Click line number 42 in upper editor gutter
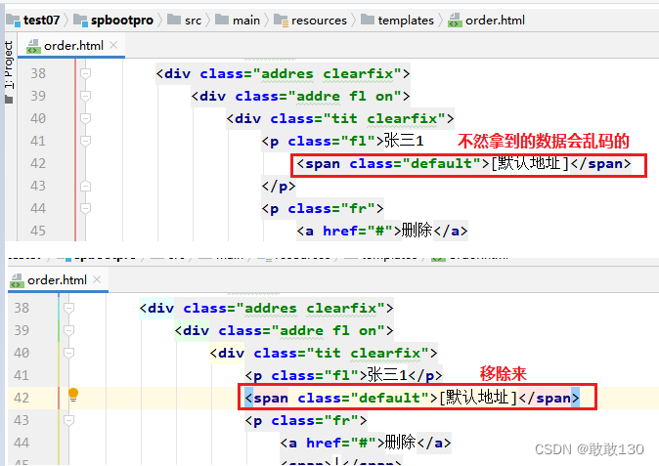The image size is (659, 466). pyautogui.click(x=38, y=163)
